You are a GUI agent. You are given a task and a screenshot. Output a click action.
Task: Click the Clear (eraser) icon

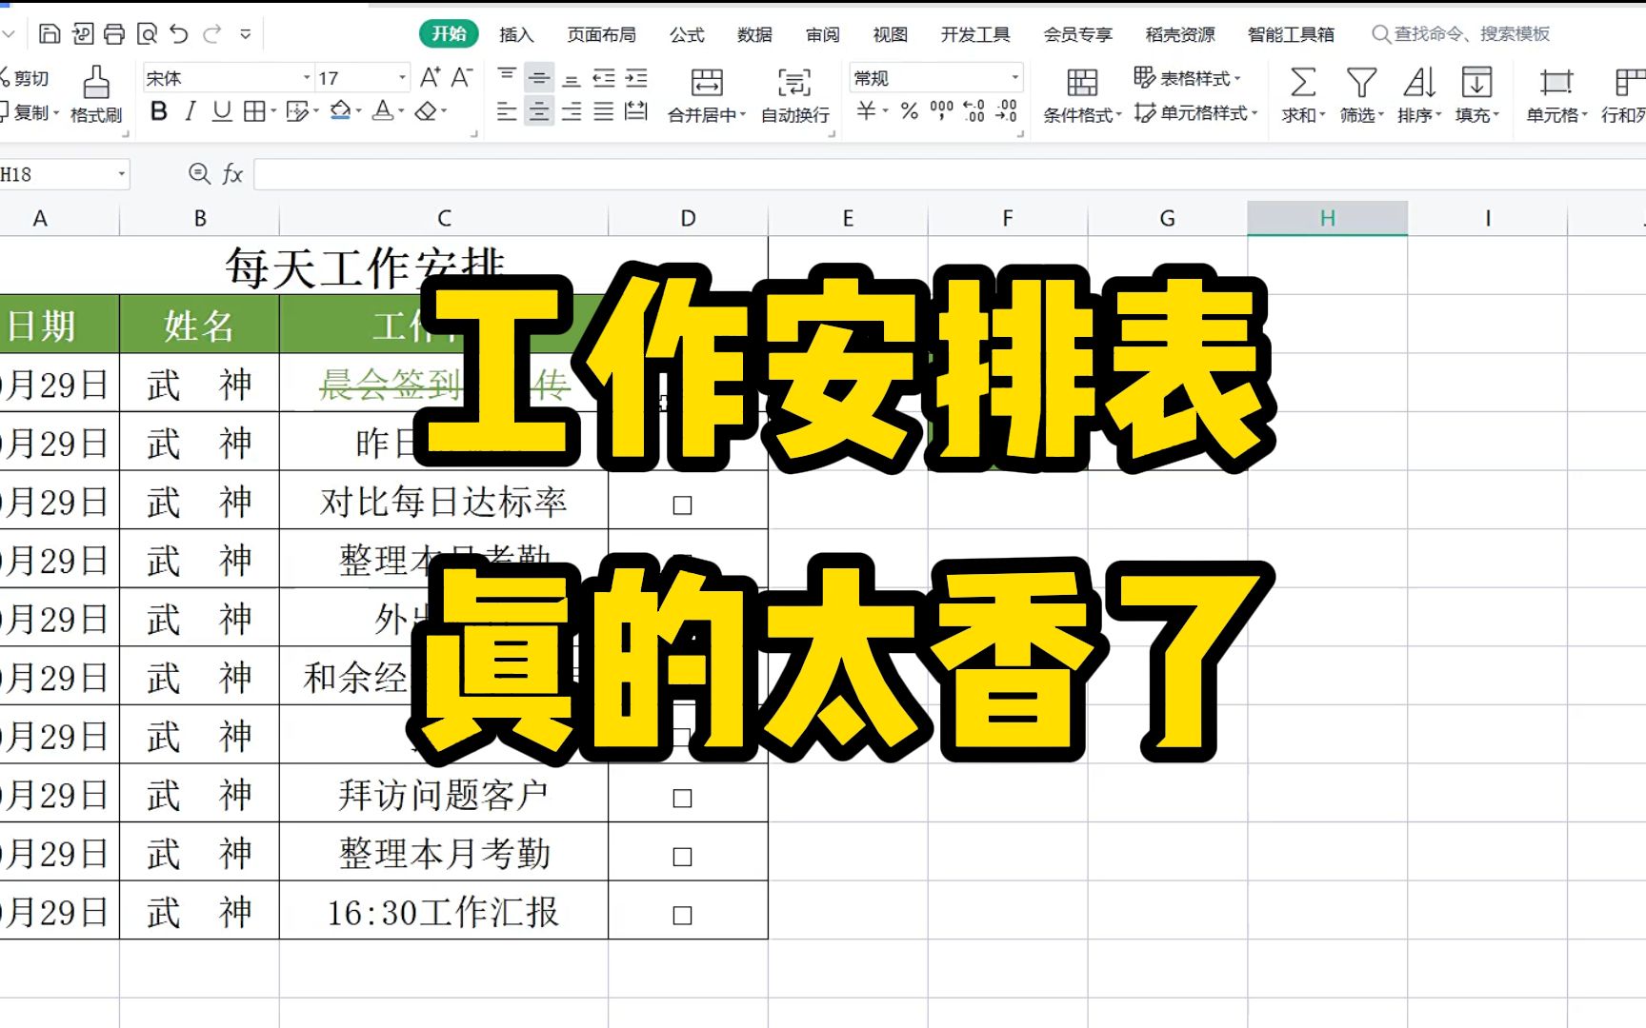click(x=426, y=111)
